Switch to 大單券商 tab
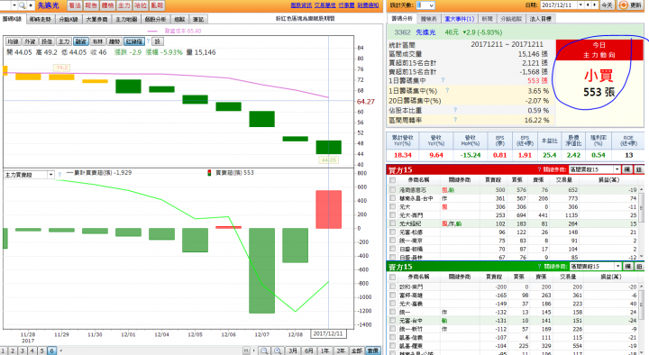The width and height of the screenshot is (649, 355). point(96,19)
